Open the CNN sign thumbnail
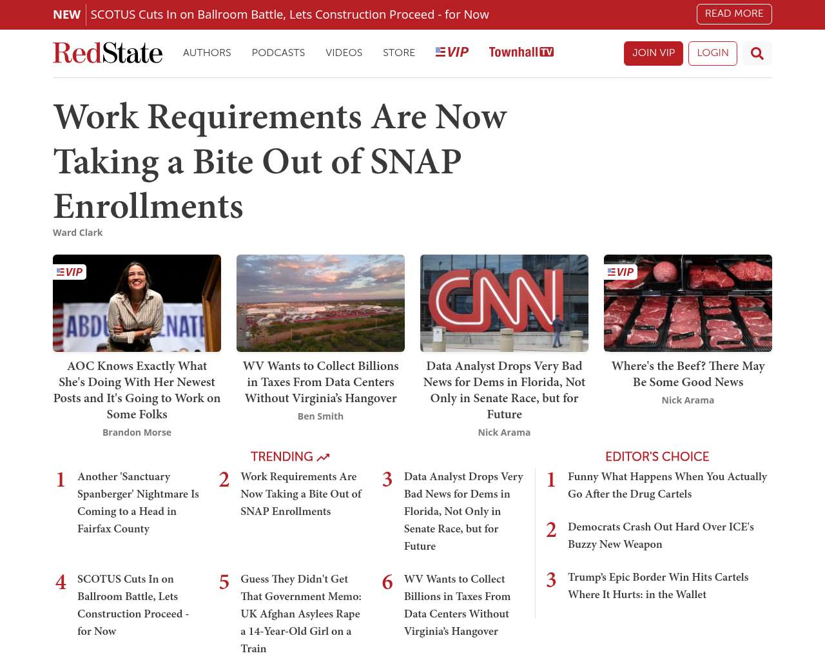The image size is (825, 660). [504, 303]
